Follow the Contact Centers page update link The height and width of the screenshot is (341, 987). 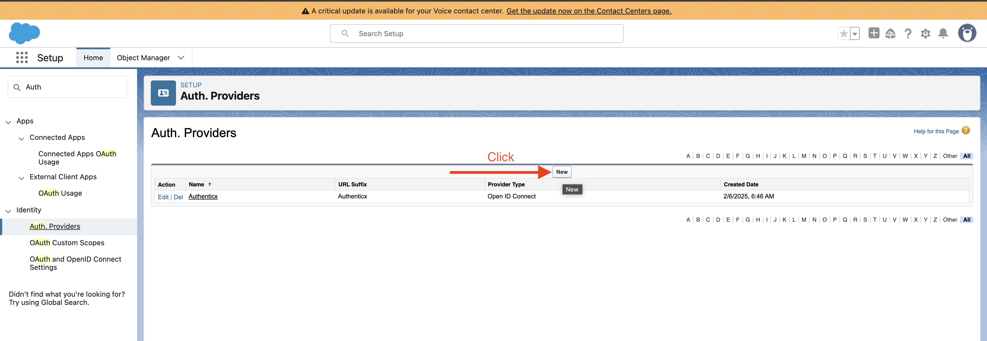pos(589,11)
